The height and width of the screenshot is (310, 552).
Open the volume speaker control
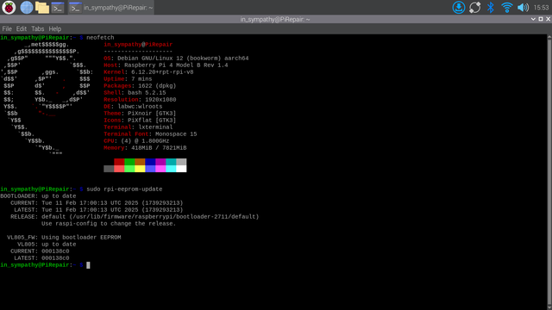(x=523, y=8)
